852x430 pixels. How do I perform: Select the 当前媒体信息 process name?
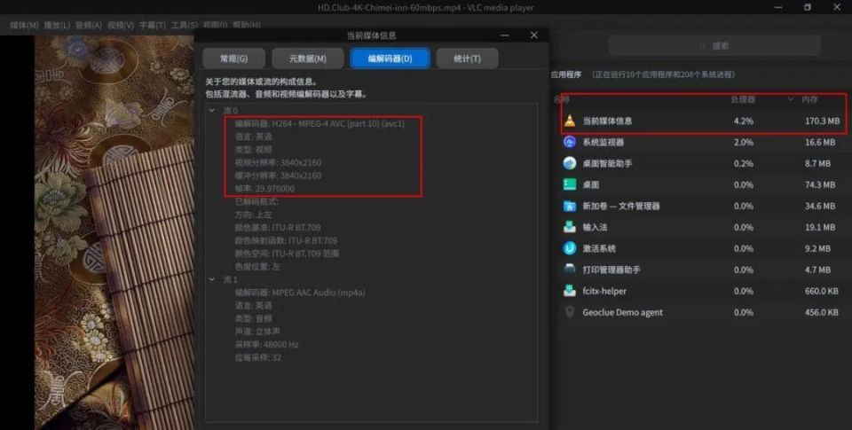(x=607, y=121)
